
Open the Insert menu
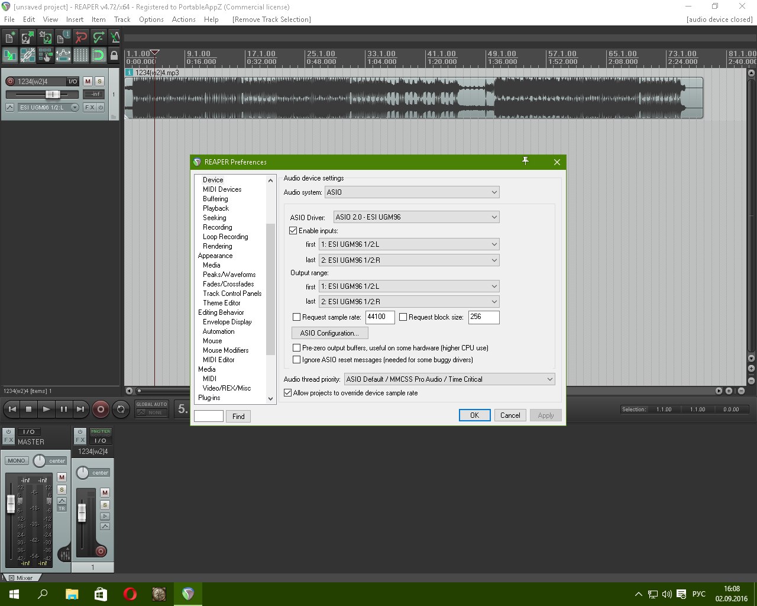pos(75,20)
